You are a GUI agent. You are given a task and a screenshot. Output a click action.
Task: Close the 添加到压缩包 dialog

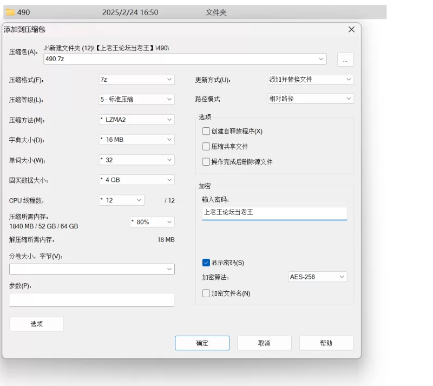pos(351,29)
